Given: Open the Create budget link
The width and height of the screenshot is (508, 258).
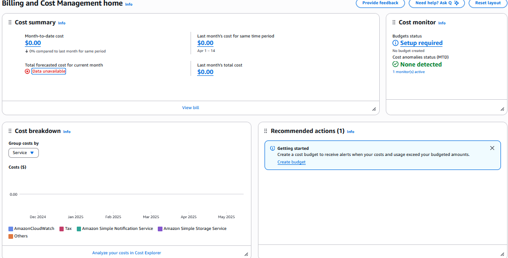Looking at the screenshot, I should coord(291,162).
